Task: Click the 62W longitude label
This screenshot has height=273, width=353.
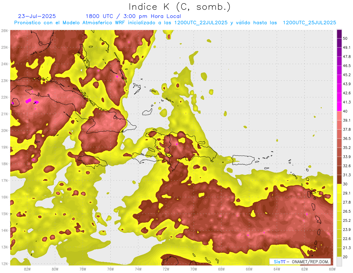Action: (304, 269)
